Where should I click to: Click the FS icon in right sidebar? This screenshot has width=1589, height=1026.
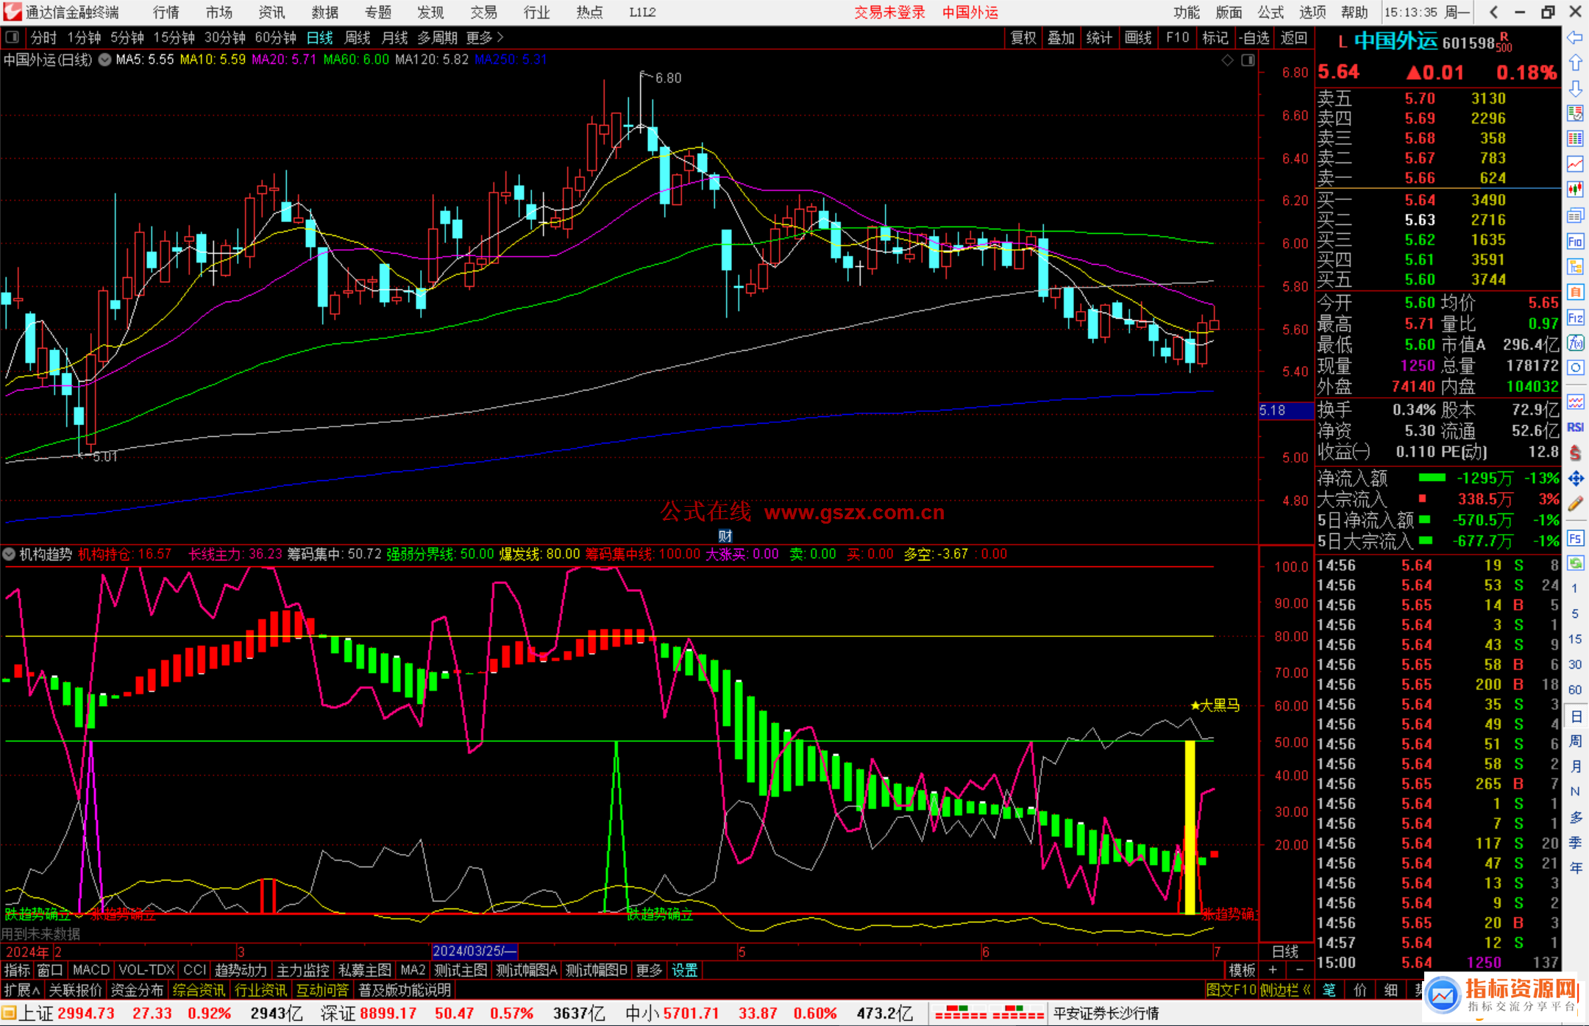(1575, 538)
